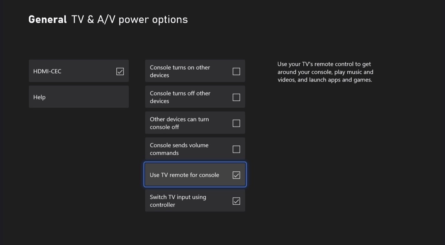Image resolution: width=445 pixels, height=245 pixels.
Task: Click the checkmark box beside HDMI-CEC
Action: [x=120, y=71]
